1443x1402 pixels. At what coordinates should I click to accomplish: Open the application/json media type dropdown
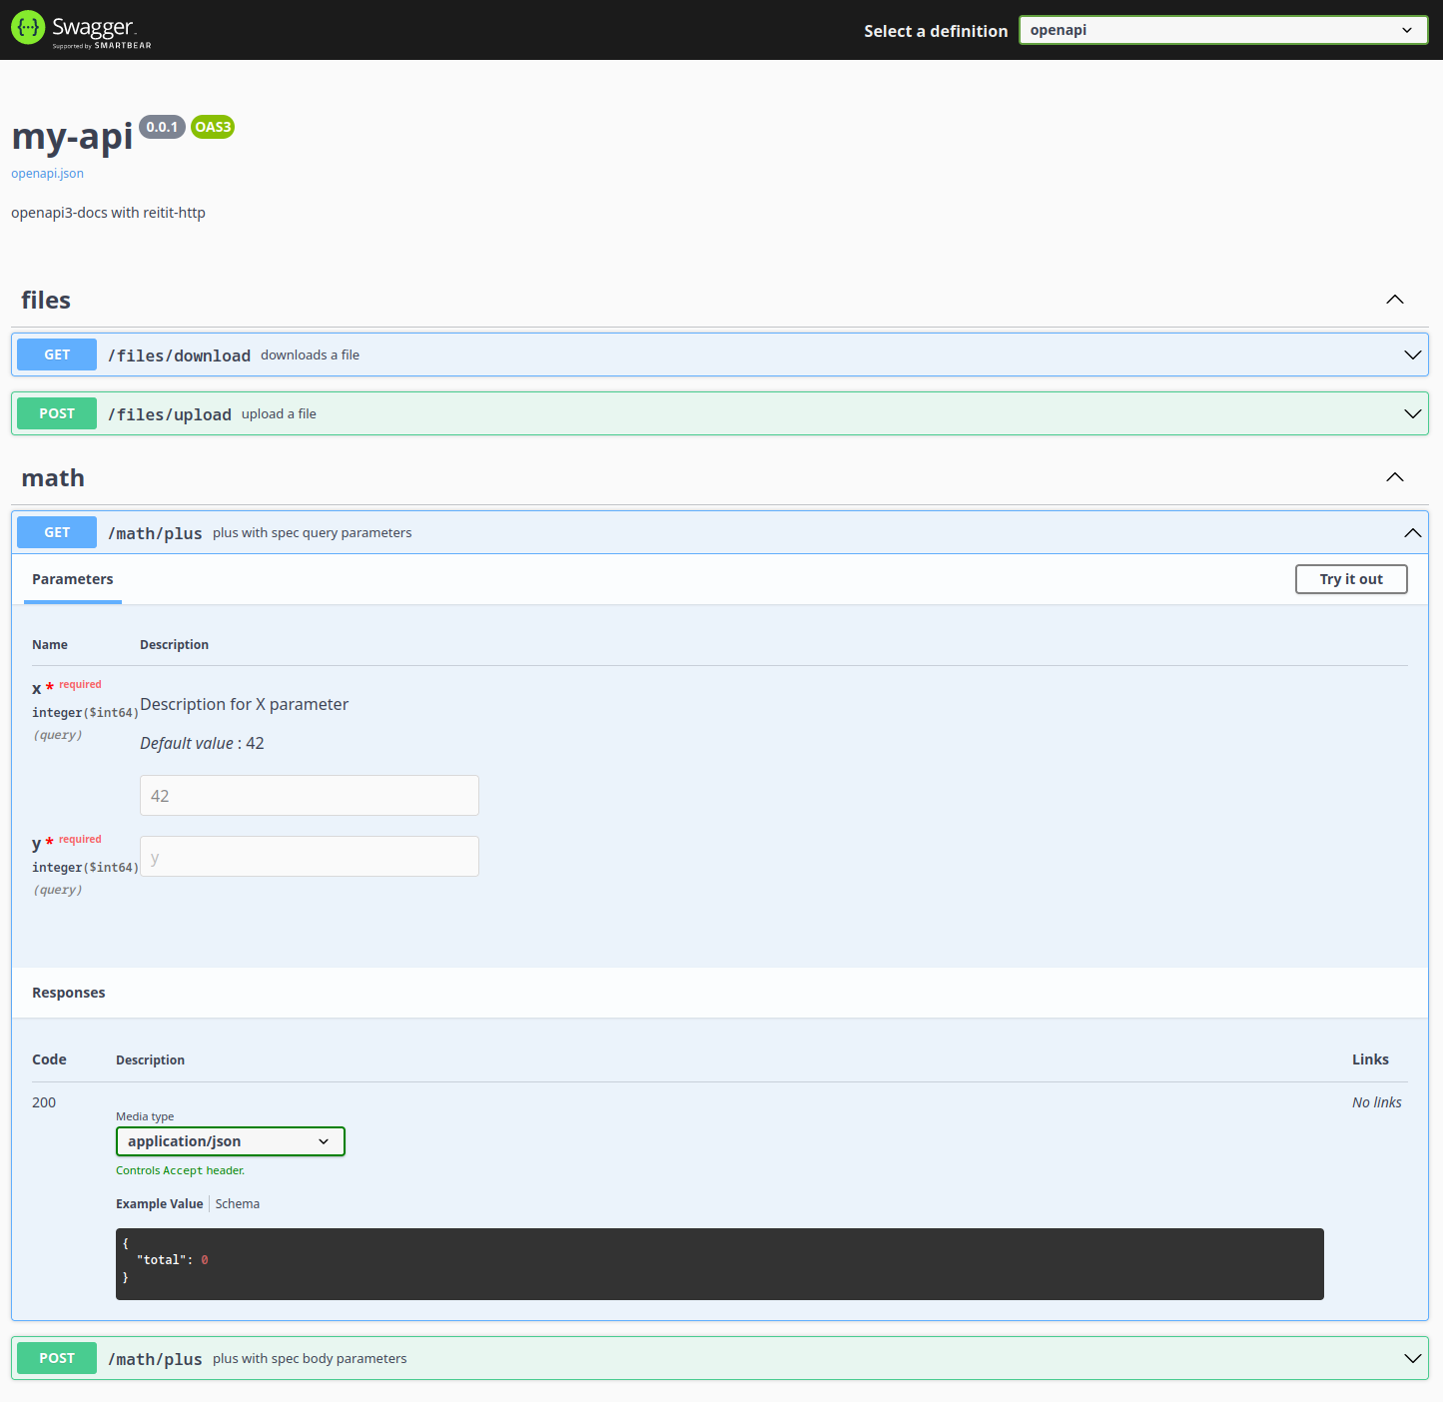click(230, 1141)
